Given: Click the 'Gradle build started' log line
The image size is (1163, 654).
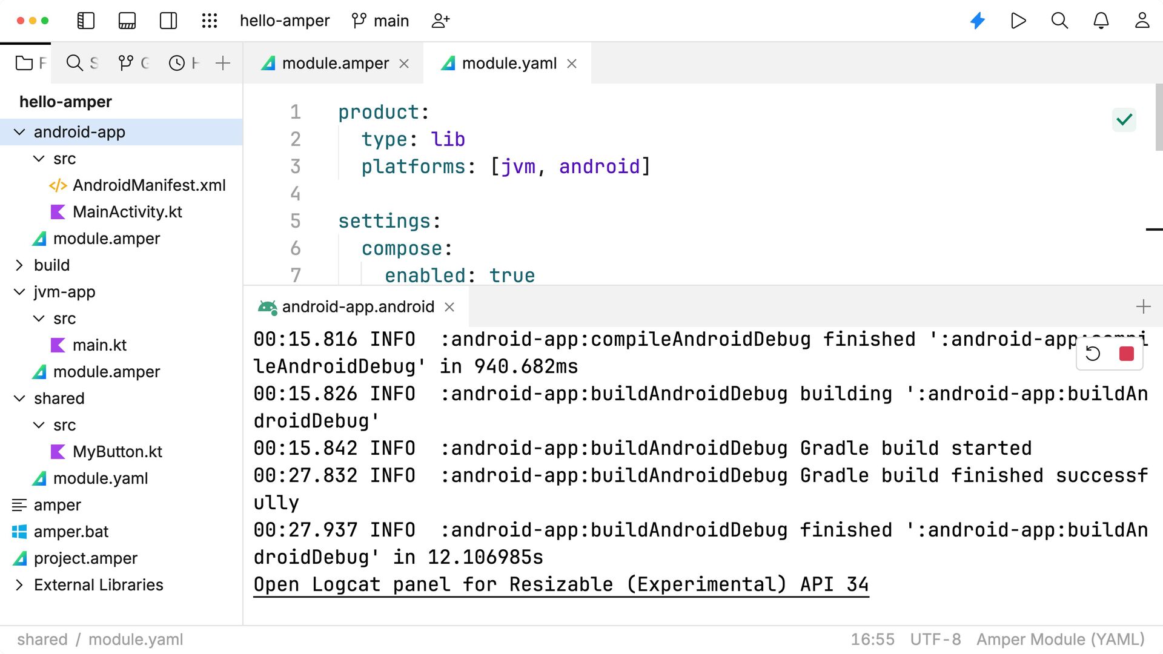Looking at the screenshot, I should click(x=642, y=449).
